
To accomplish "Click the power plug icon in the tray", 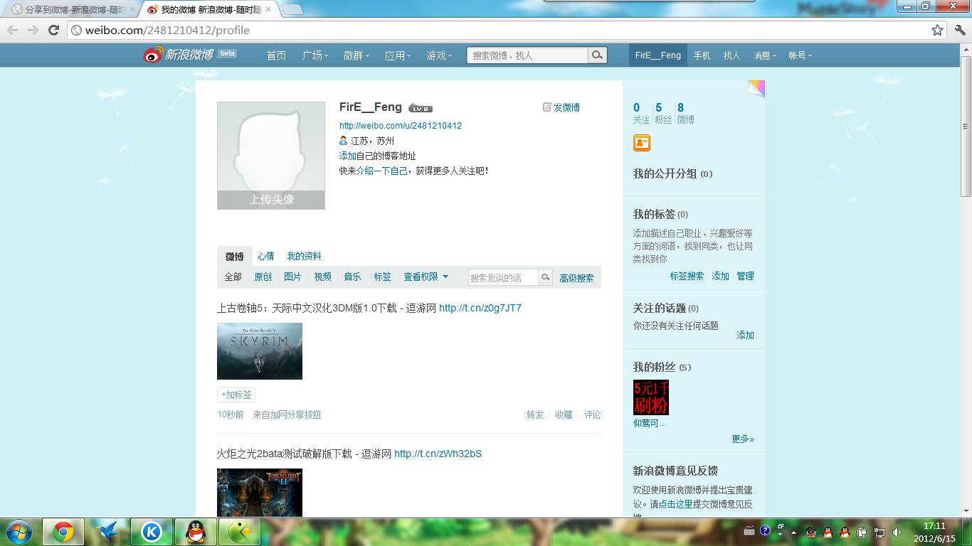I will [862, 532].
